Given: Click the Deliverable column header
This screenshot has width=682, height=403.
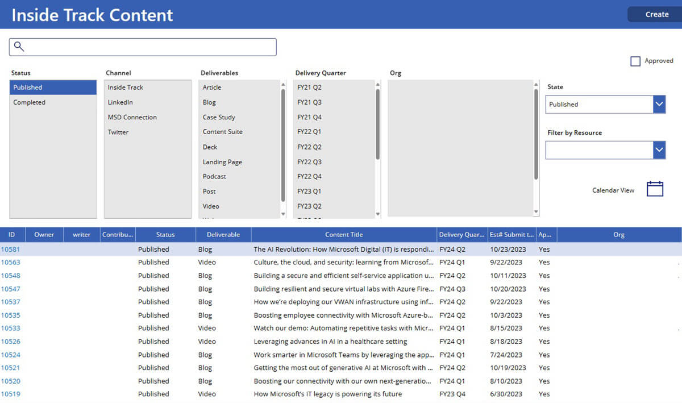Looking at the screenshot, I should pyautogui.click(x=223, y=235).
